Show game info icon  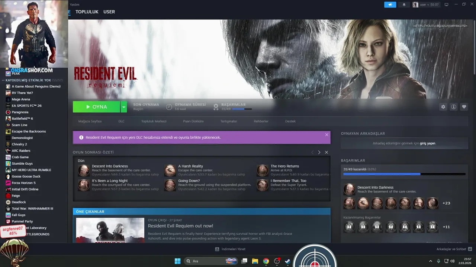point(453,107)
